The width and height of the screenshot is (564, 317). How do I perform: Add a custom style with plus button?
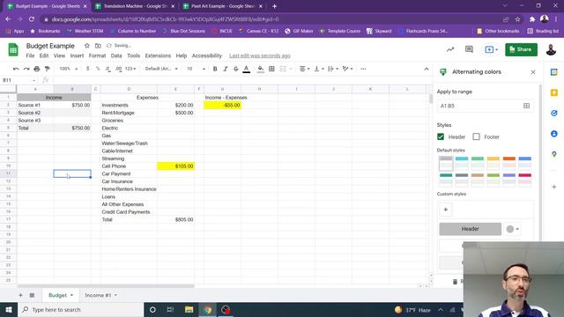[445, 210]
